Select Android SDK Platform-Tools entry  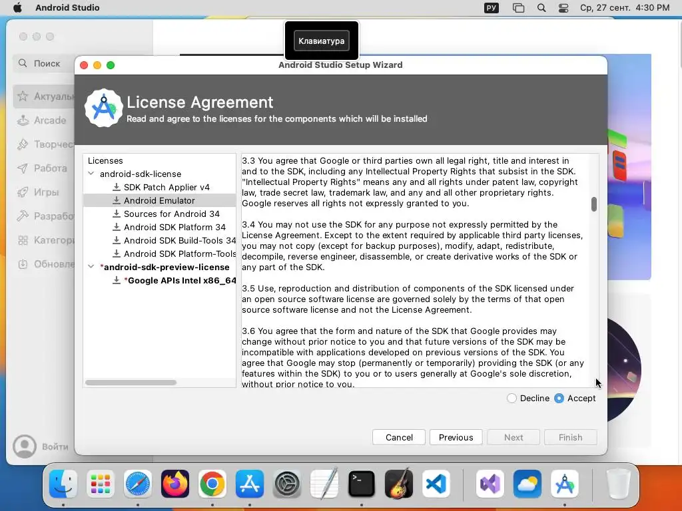[x=180, y=254]
